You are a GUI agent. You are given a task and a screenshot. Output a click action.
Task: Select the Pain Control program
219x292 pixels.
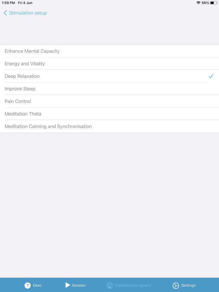(18, 101)
